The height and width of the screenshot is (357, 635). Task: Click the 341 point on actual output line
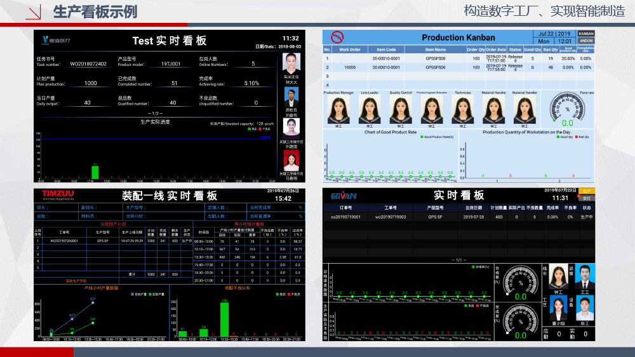[93, 323]
